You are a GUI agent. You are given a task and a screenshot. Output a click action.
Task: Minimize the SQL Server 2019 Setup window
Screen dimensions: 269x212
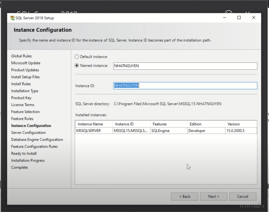pyautogui.click(x=225, y=18)
